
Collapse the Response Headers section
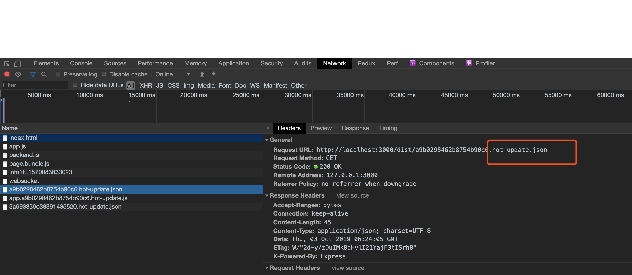267,196
